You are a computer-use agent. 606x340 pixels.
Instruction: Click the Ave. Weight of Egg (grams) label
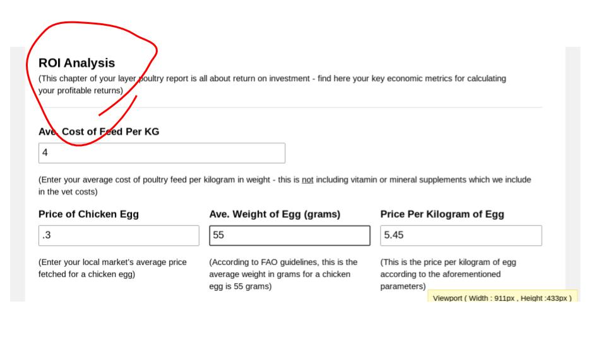coord(275,214)
